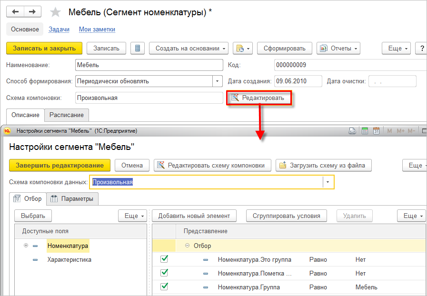Expand the Номенклатура tree node
Image resolution: width=427 pixels, height=296 pixels.
point(25,246)
